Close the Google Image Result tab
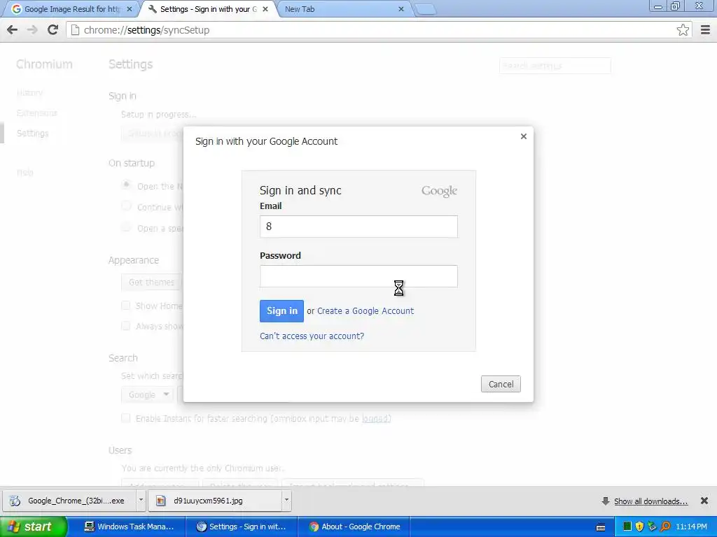 tap(130, 9)
